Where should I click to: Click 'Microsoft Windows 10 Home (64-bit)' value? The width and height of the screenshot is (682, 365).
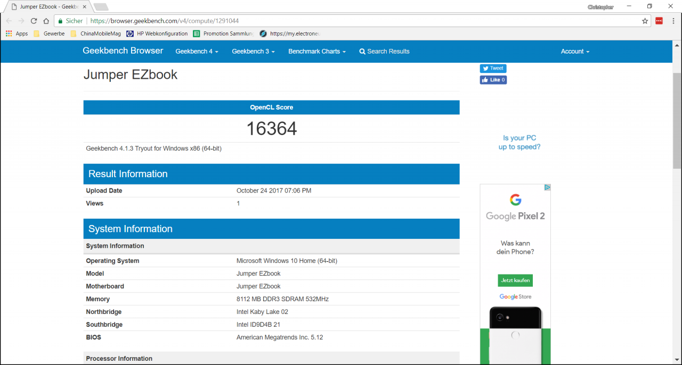point(287,261)
